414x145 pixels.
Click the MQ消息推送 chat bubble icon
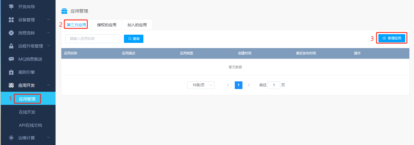11,59
